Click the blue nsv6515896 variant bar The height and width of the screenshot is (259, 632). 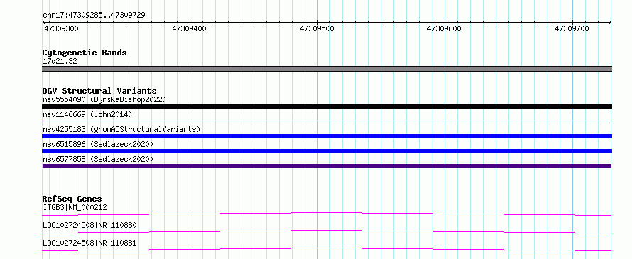click(327, 151)
